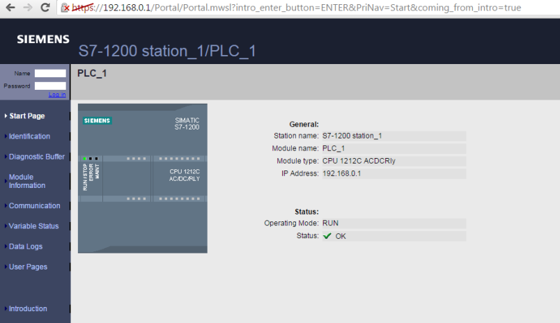Click the insecure HTTPS warning icon
Image resolution: width=560 pixels, height=323 pixels.
point(65,8)
